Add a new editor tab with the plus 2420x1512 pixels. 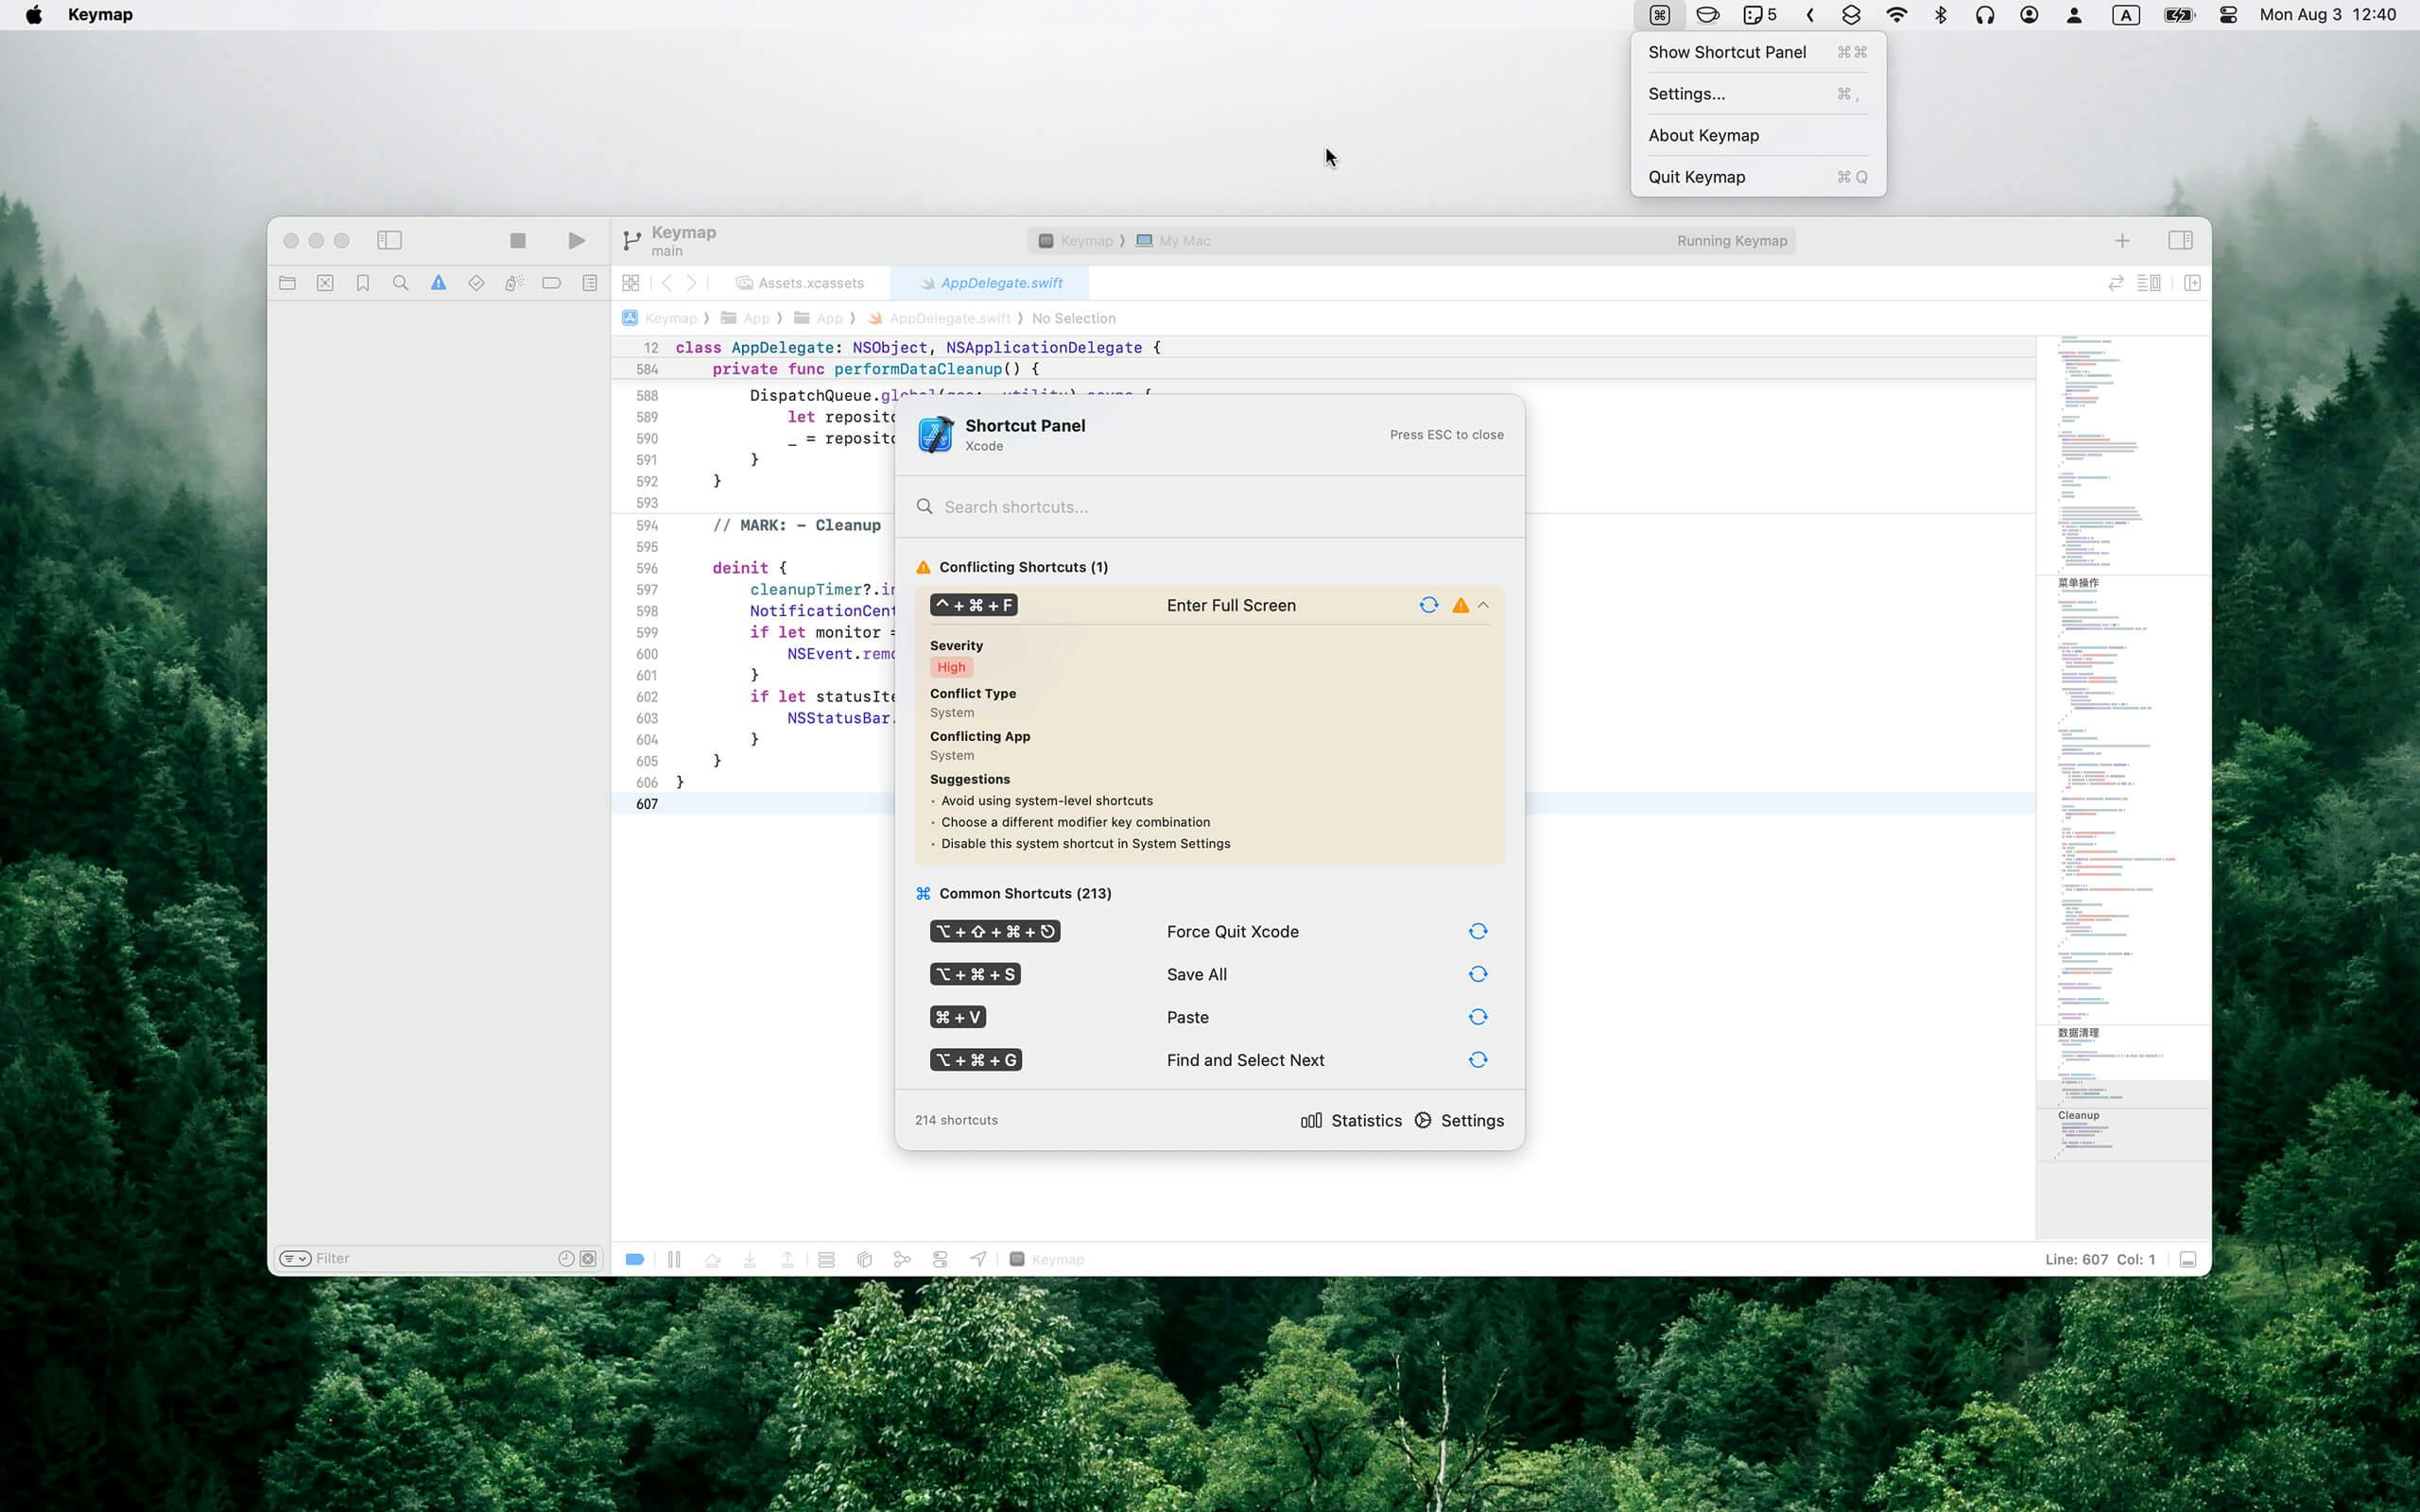coord(2122,240)
